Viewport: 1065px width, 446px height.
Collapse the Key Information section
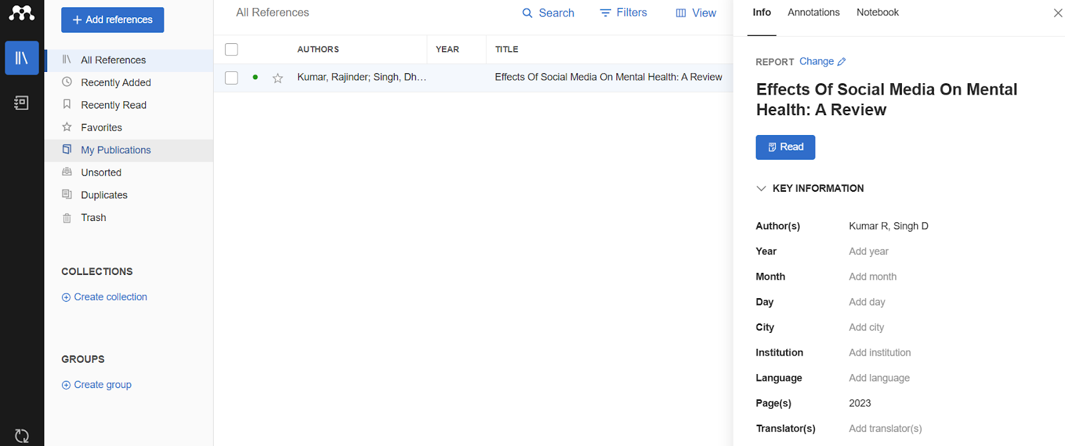(761, 188)
